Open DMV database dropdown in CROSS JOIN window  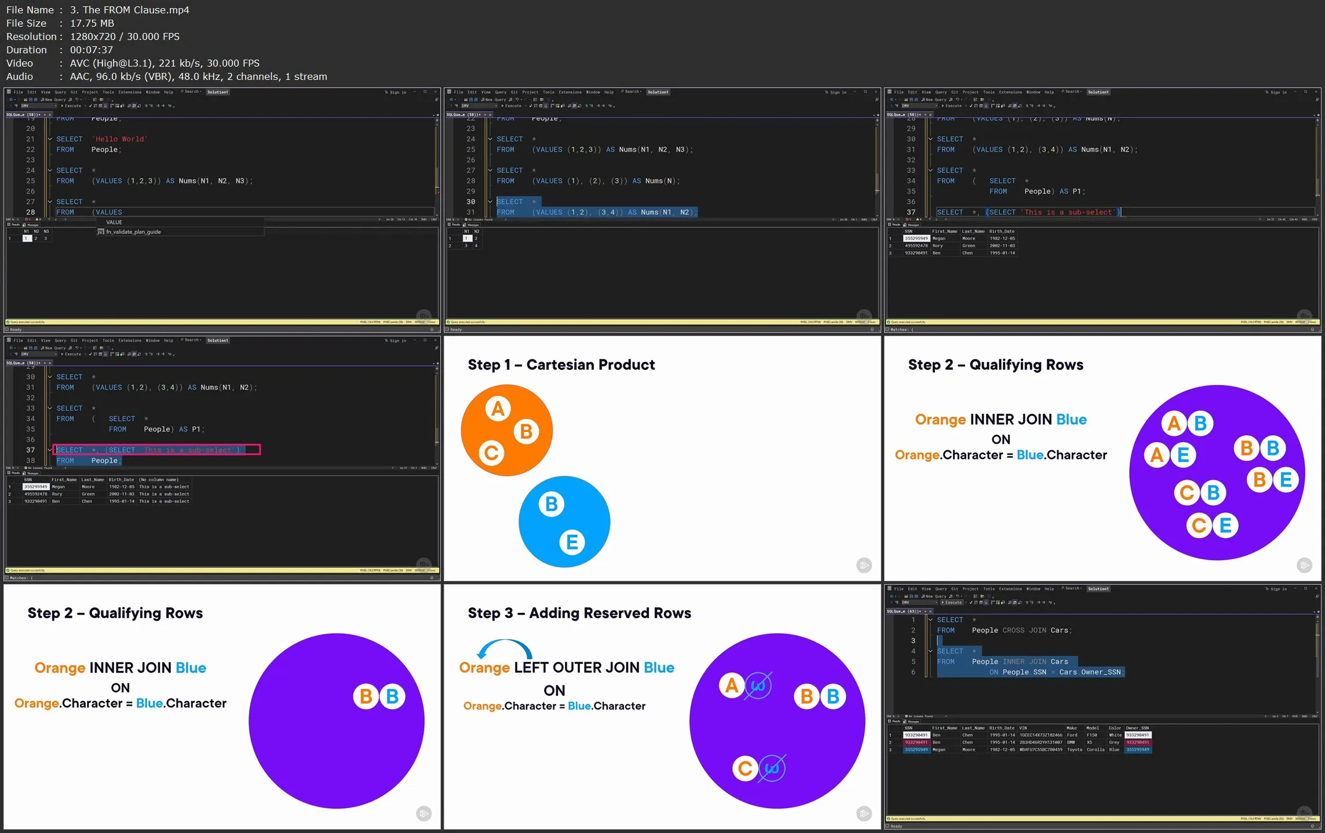(936, 603)
